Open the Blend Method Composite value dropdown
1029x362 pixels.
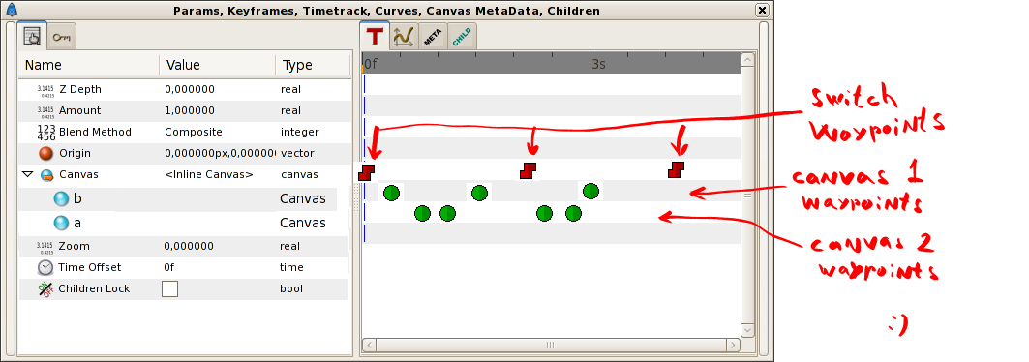point(216,132)
